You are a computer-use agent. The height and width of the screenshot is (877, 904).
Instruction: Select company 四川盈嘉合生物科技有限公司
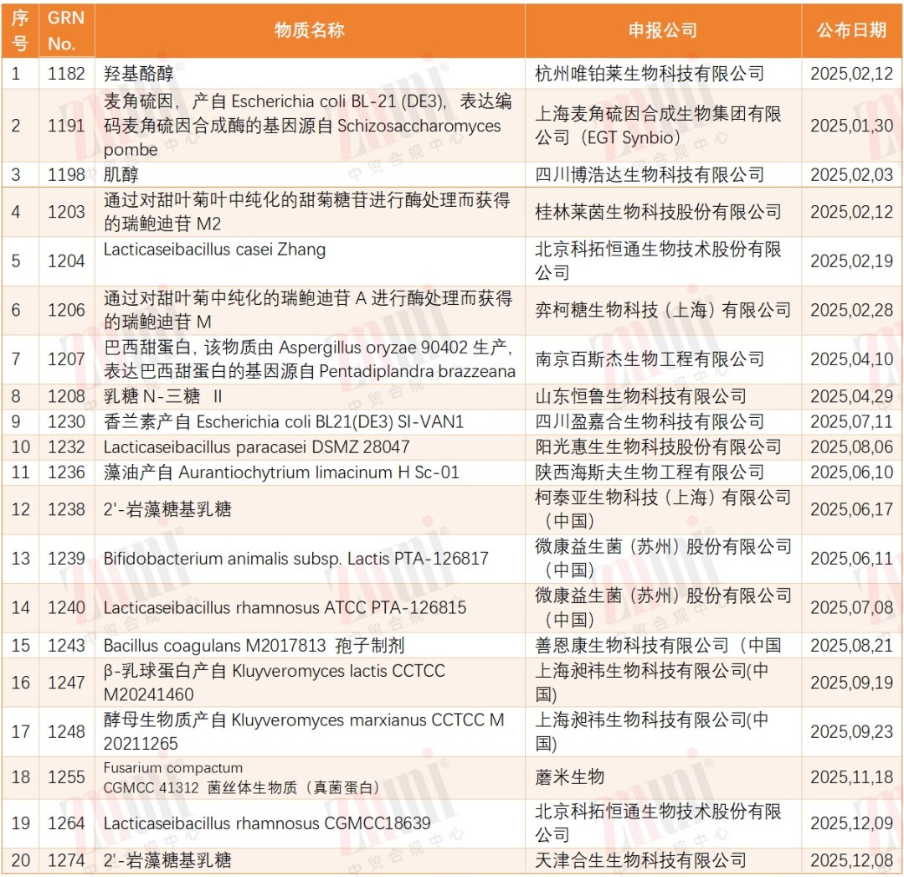(650, 422)
